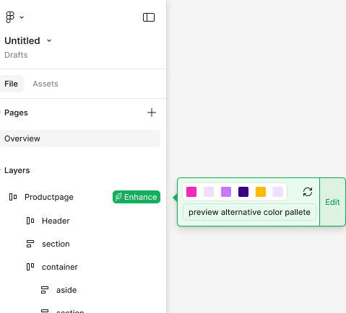Click the preview alternative color pallete field
Viewport: 346px width, 313px height.
pyautogui.click(x=249, y=212)
